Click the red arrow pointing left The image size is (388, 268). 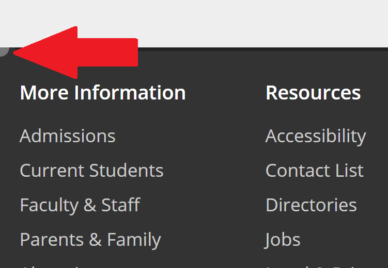point(77,52)
